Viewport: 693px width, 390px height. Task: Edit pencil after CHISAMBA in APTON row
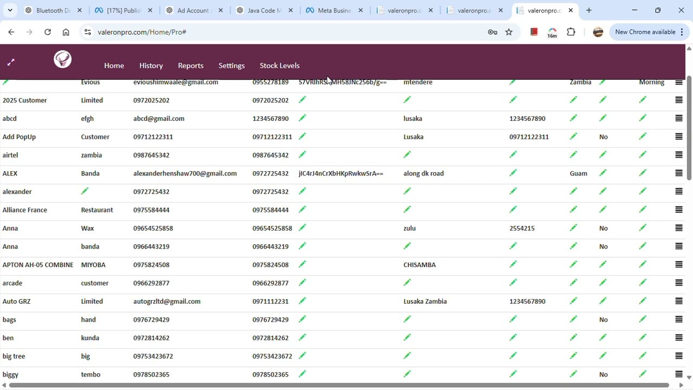point(513,264)
